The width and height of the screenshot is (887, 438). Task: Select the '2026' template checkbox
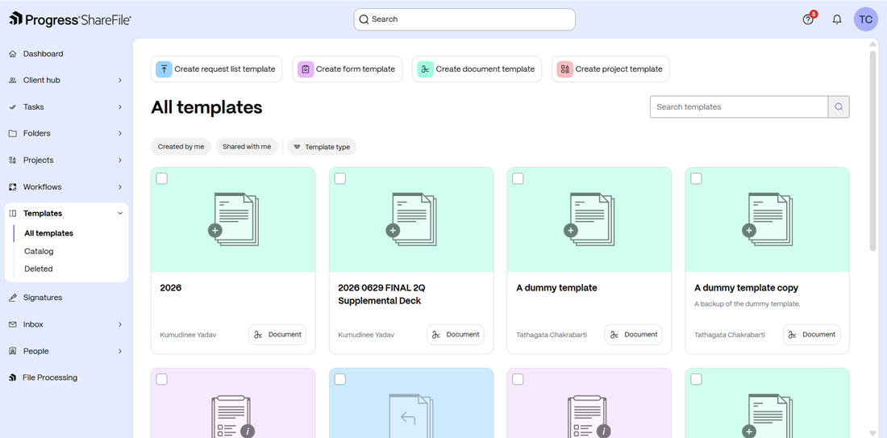[x=162, y=179]
